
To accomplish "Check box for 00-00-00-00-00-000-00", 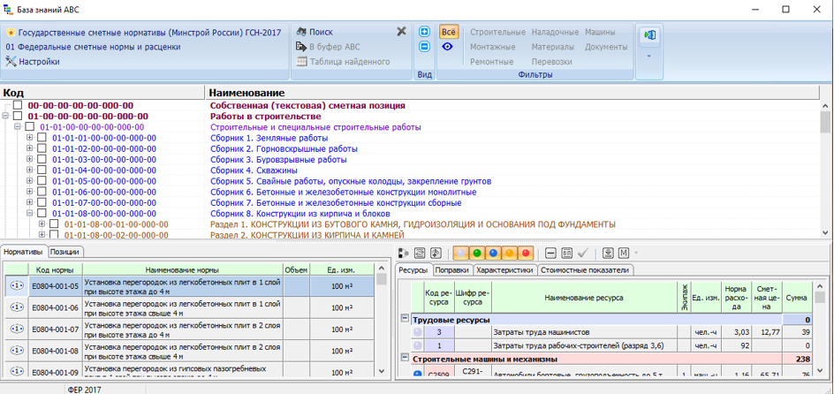I will click(x=18, y=105).
